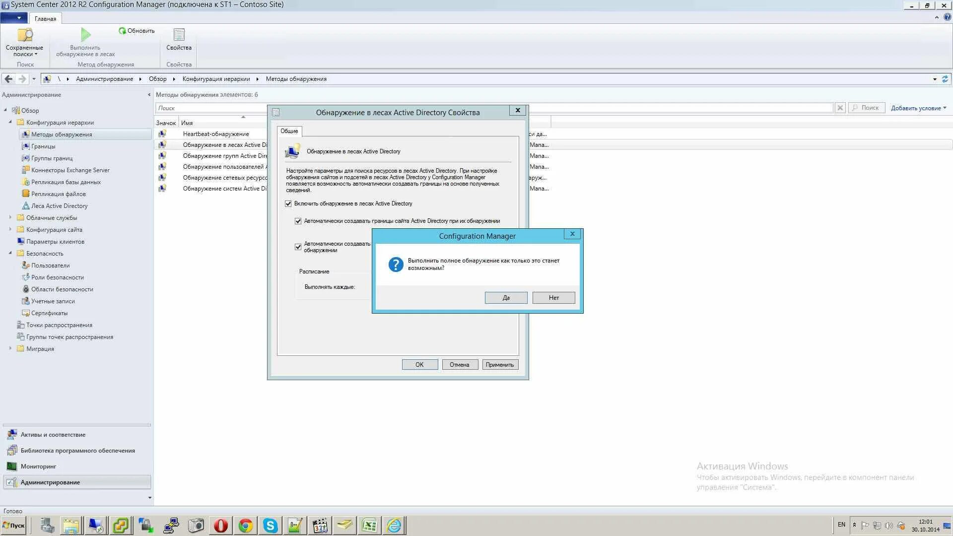This screenshot has height=536, width=953.
Task: Click Да in Configuration Manager prompt
Action: 506,298
